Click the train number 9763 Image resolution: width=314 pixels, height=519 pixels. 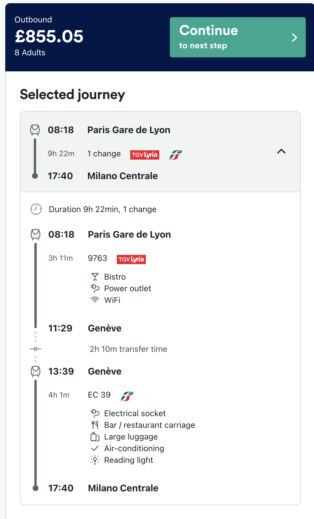click(98, 258)
